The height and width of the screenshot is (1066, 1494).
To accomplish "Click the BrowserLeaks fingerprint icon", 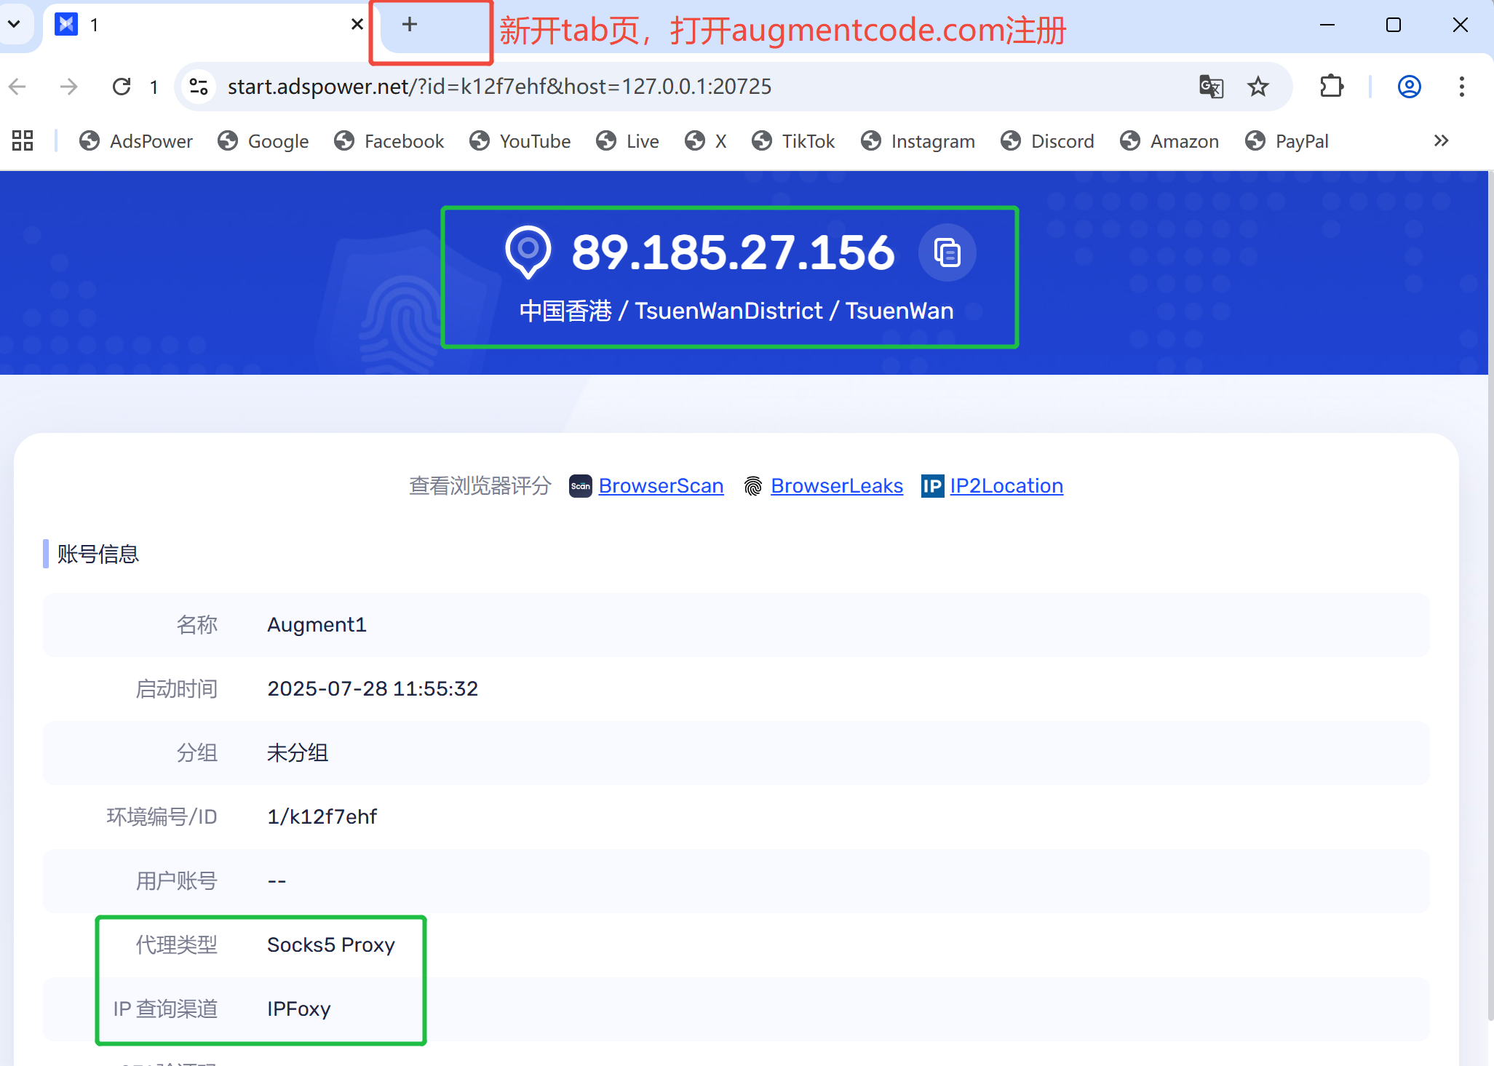I will coord(753,486).
